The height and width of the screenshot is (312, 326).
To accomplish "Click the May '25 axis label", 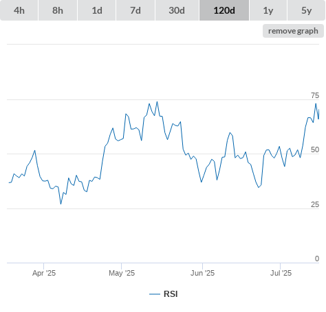I will point(122,273).
